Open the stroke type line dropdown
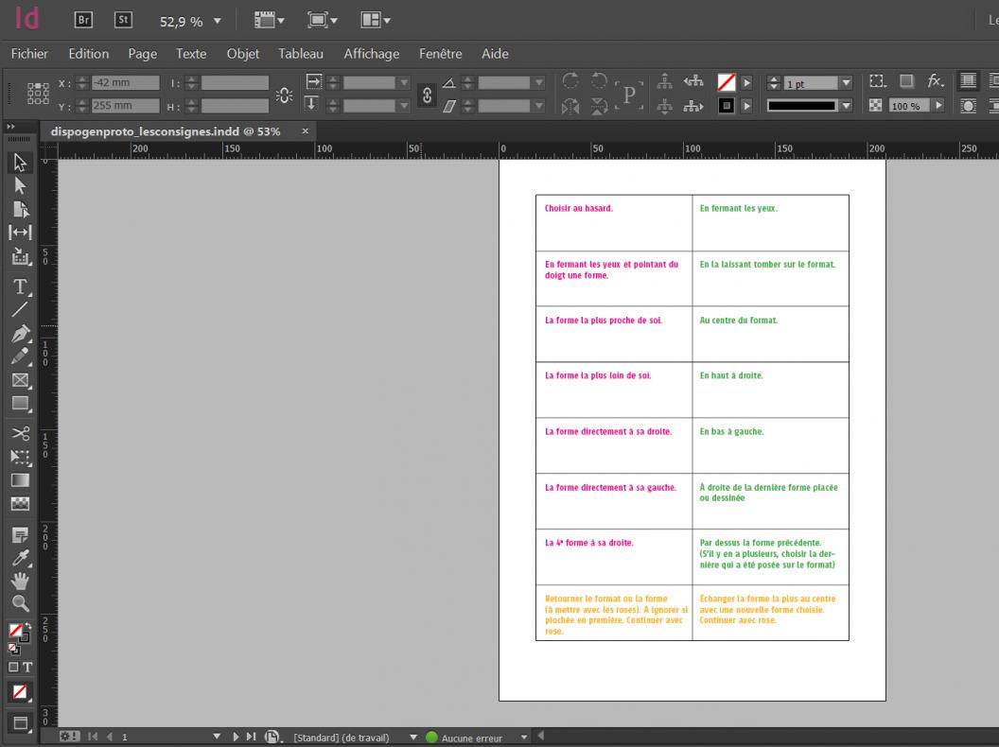This screenshot has height=747, width=999. [x=846, y=106]
